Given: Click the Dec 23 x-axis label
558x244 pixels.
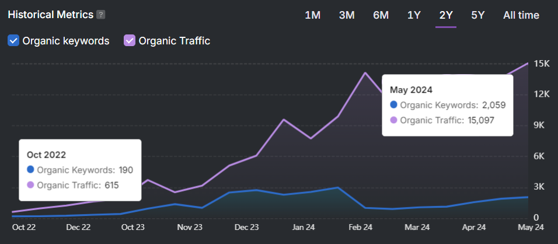Looking at the screenshot, I should pyautogui.click(x=246, y=228).
